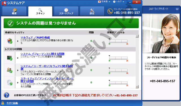This screenshot has height=106, width=181.
Task: Click the Japanese flag icon
Action: (99, 2)
